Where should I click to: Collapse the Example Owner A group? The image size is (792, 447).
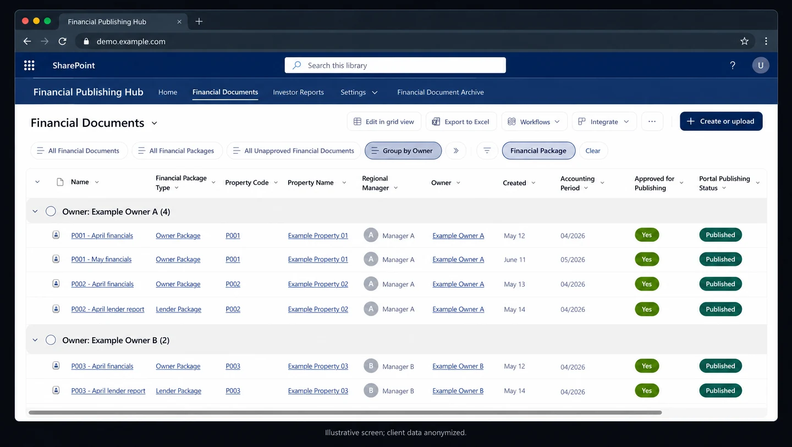tap(35, 211)
